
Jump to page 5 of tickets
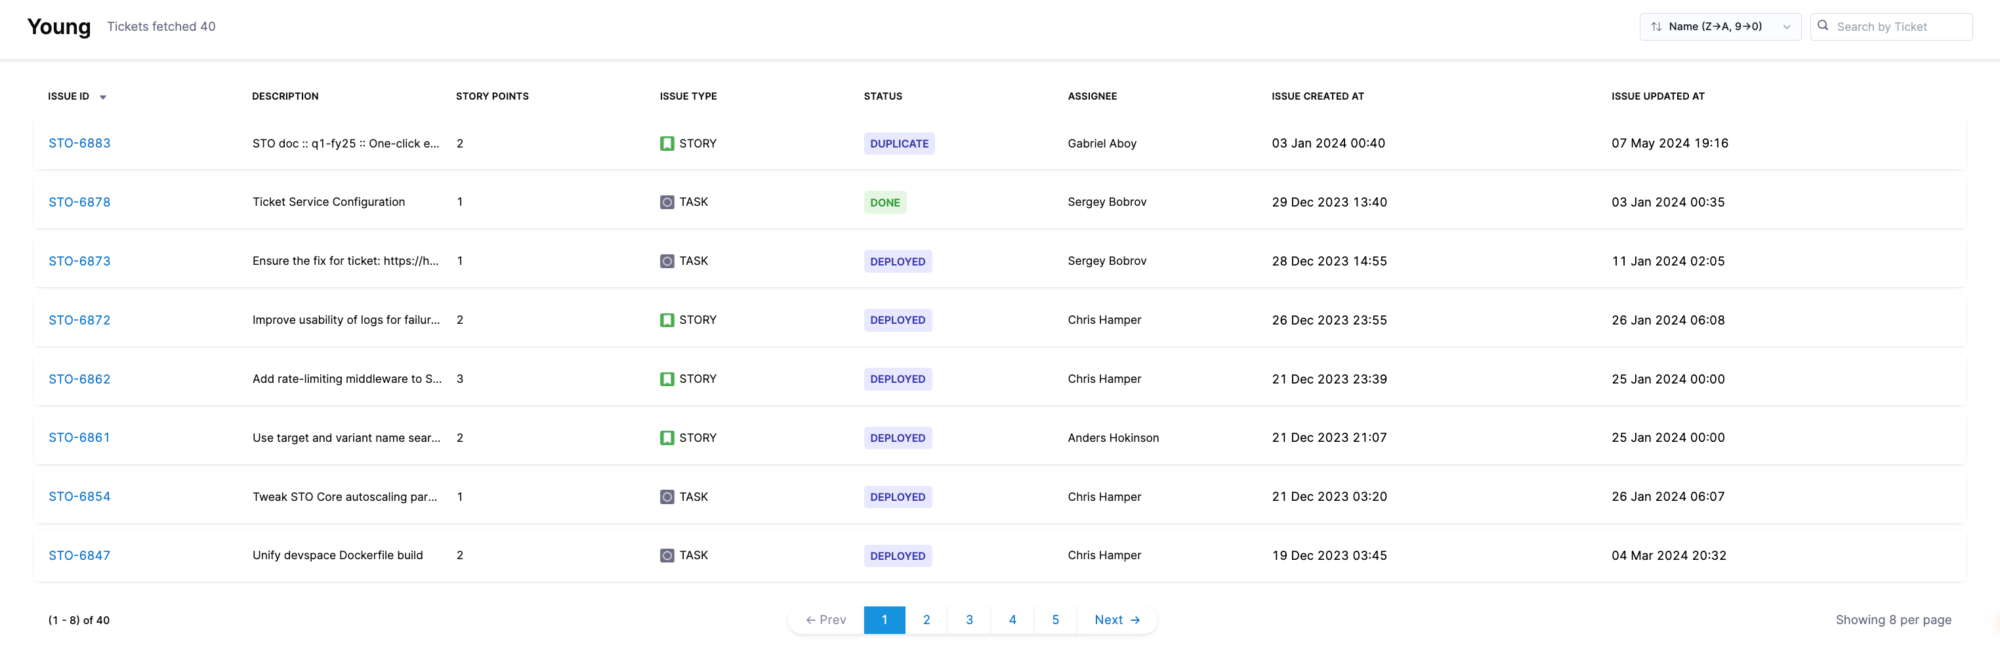[1055, 620]
